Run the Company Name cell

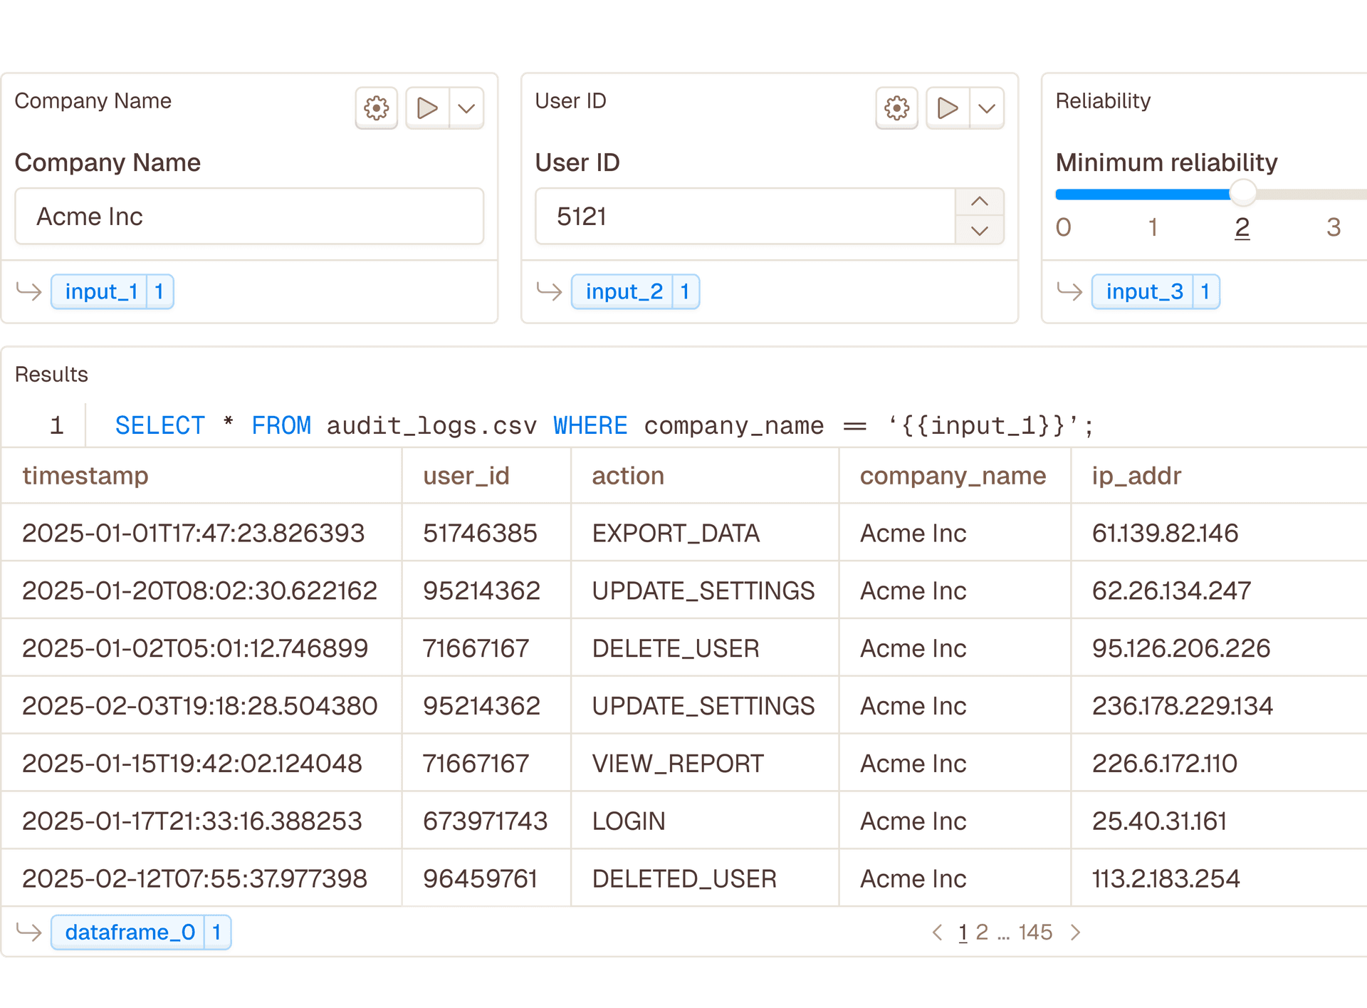[427, 108]
